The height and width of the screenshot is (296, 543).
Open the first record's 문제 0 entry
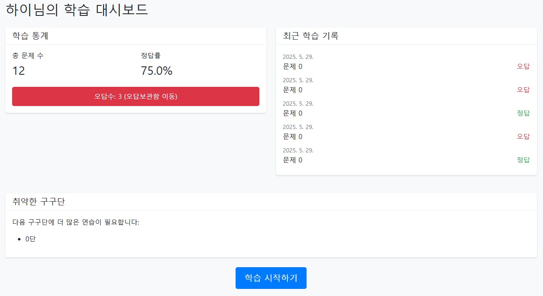292,66
